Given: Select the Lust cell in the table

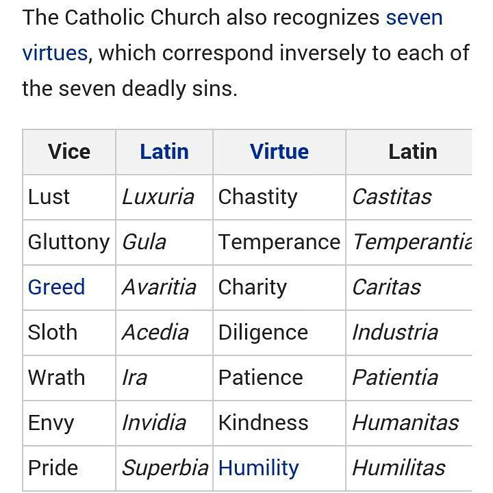Looking at the screenshot, I should (x=69, y=197).
